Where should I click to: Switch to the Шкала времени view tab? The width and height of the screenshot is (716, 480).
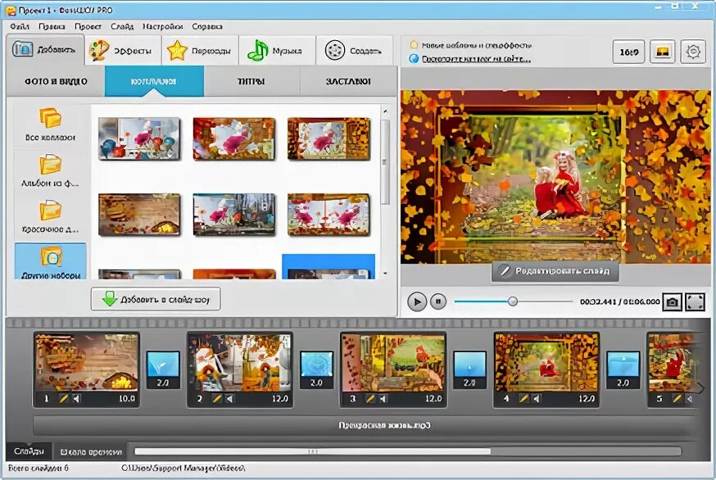[x=91, y=451]
